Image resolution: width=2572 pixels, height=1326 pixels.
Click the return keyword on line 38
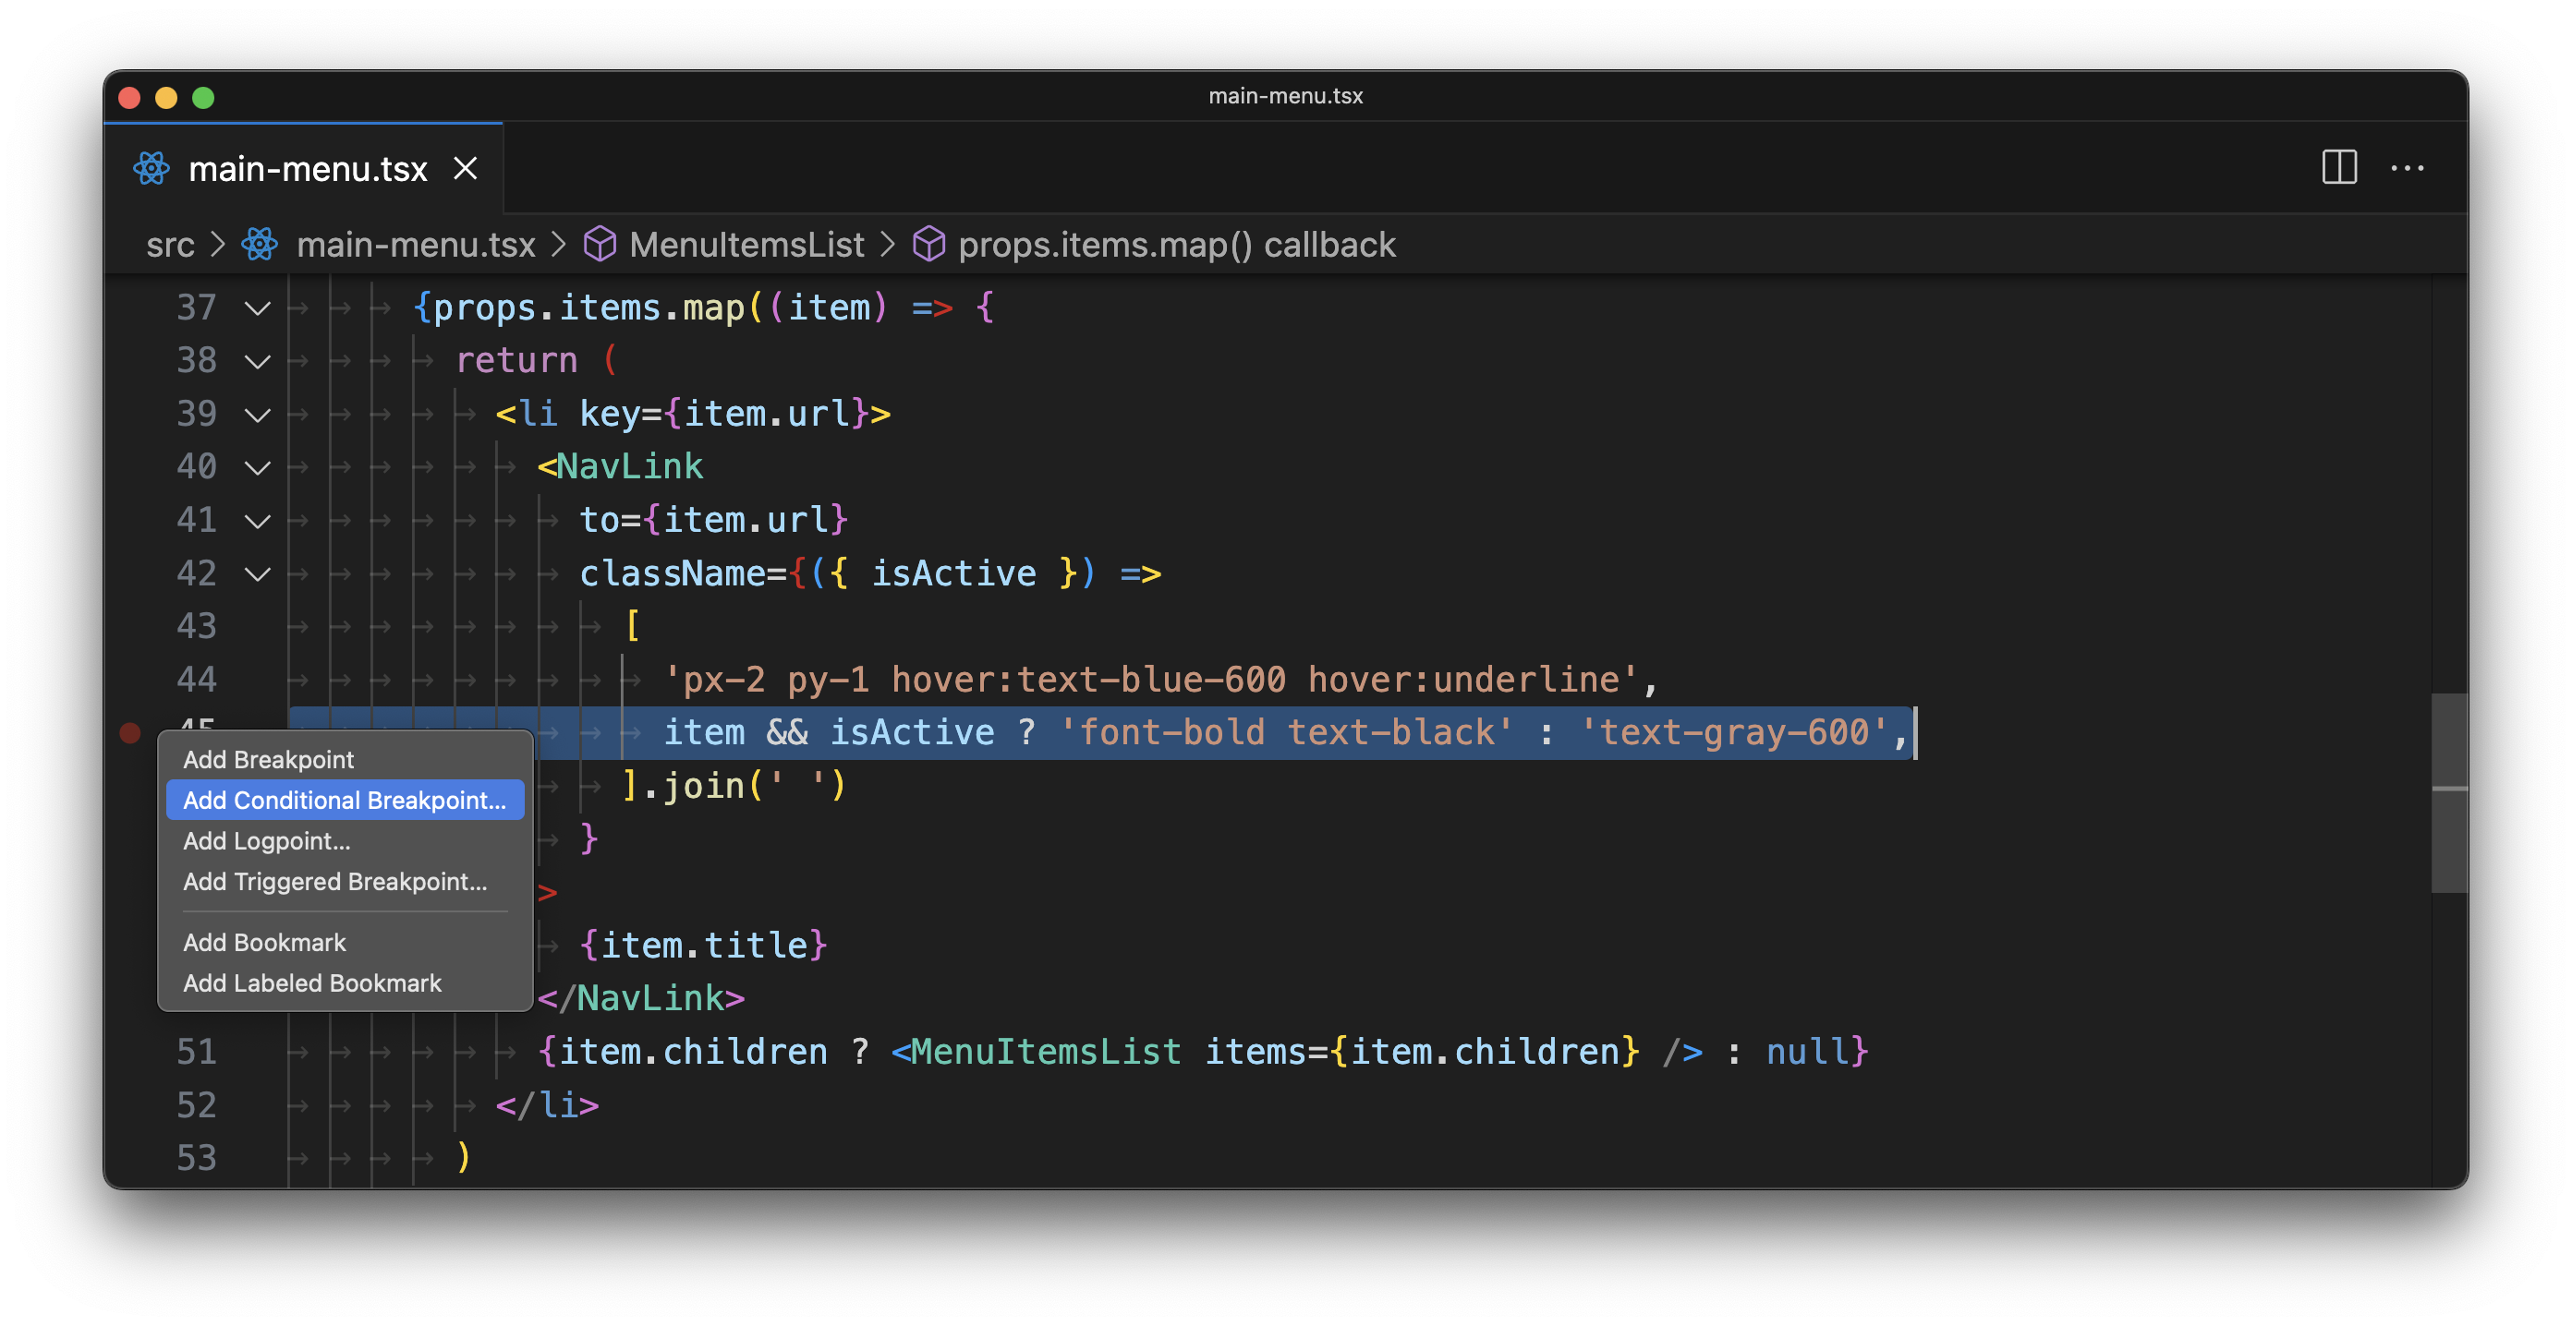coord(516,361)
